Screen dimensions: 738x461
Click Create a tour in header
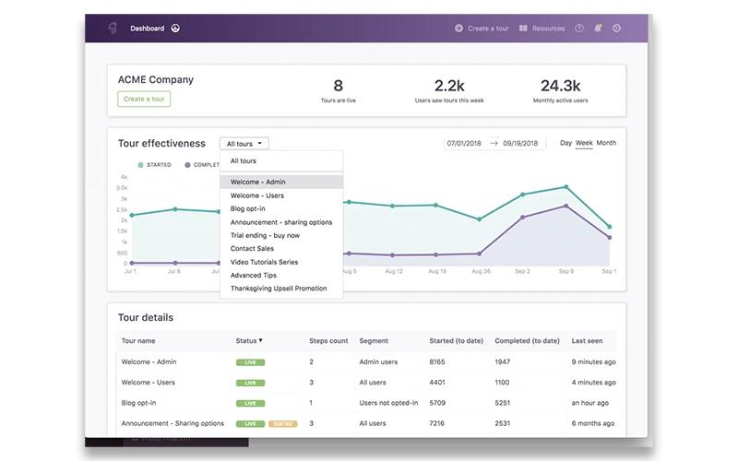pos(488,29)
